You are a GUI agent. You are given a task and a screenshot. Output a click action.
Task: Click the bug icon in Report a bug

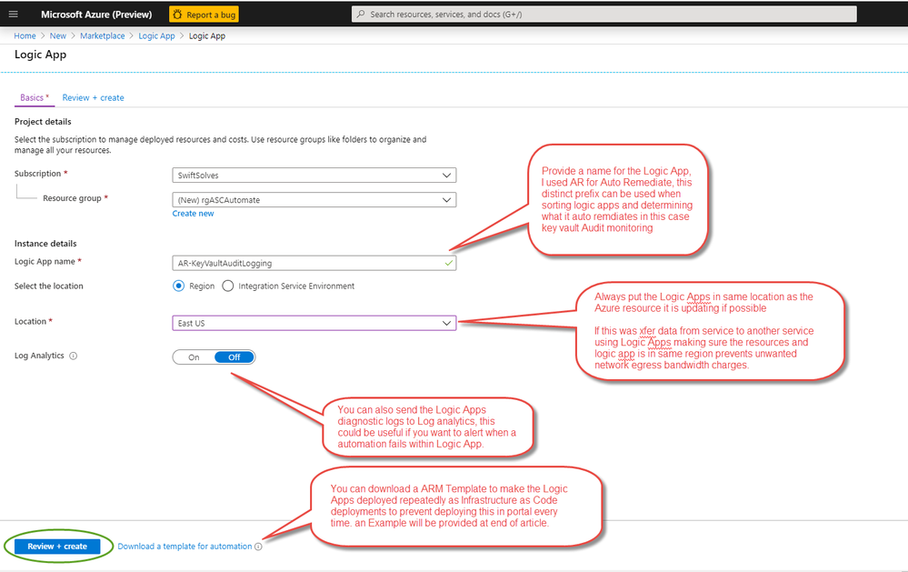coord(178,15)
